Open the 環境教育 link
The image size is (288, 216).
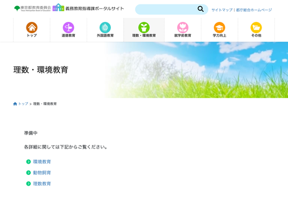42,161
